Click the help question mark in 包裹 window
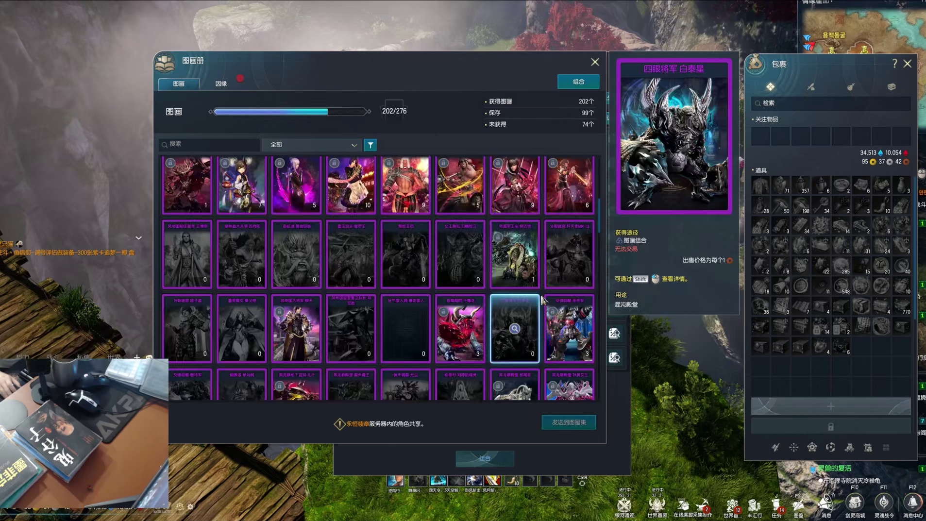Viewport: 926px width, 521px height. click(894, 64)
